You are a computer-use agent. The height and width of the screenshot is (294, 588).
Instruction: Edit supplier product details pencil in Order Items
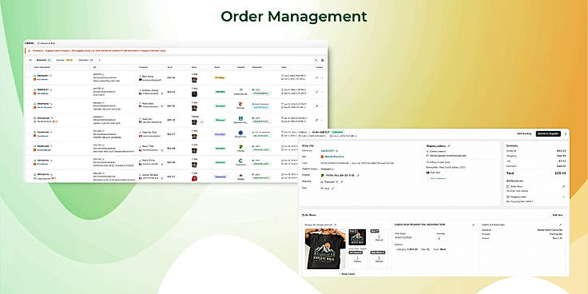pos(561,224)
